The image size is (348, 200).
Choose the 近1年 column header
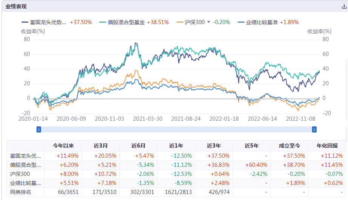(176, 146)
